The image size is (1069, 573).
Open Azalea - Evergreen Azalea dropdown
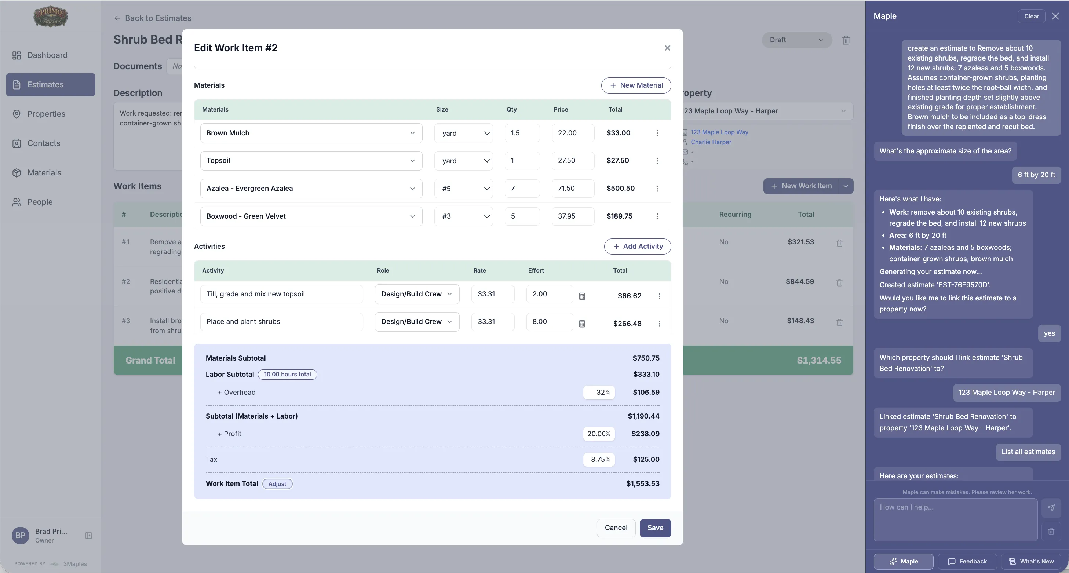click(x=311, y=189)
